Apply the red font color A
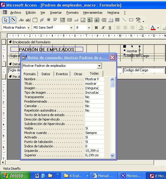This screenshot has width=166, height=179. 153,28
